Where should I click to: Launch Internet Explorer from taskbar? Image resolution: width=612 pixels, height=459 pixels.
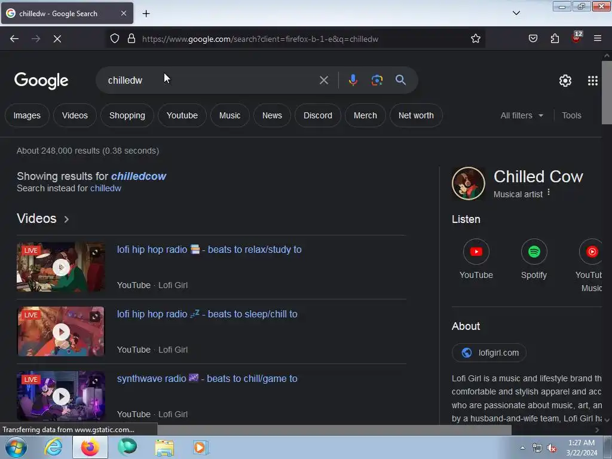53,447
